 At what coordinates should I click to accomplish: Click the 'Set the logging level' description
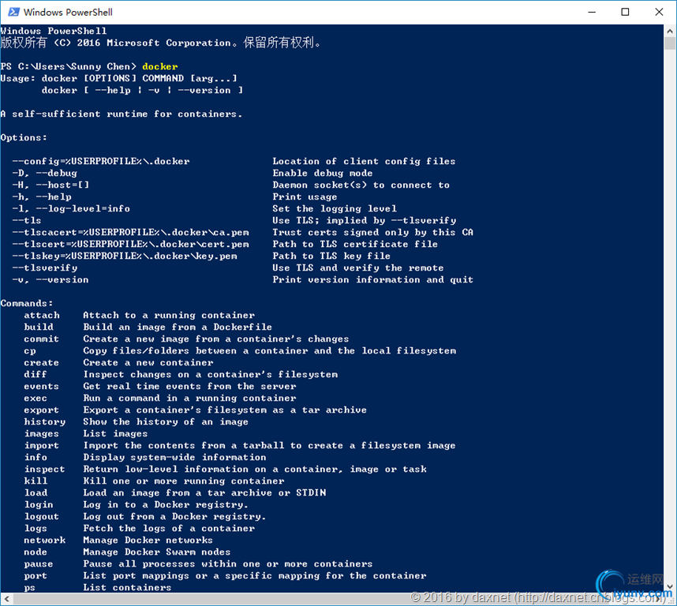335,208
